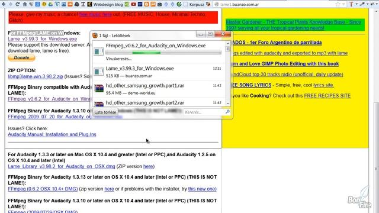Click the browser forward arrow

click(10, 4)
